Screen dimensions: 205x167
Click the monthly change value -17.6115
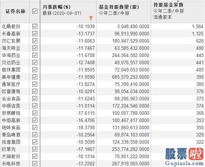pyautogui.click(x=86, y=113)
